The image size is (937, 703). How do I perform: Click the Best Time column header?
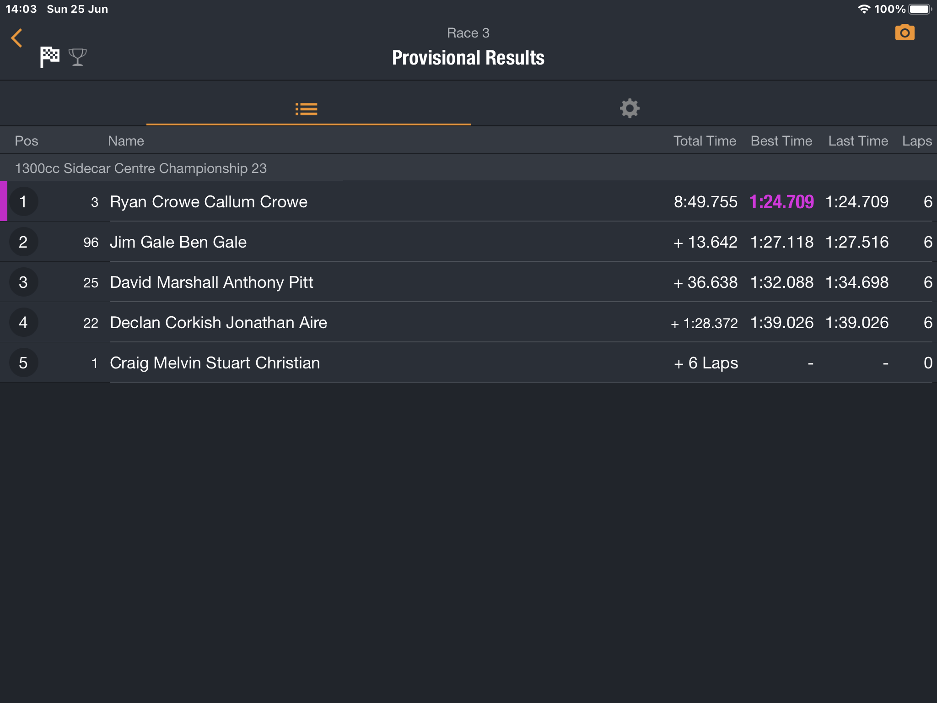(x=781, y=141)
